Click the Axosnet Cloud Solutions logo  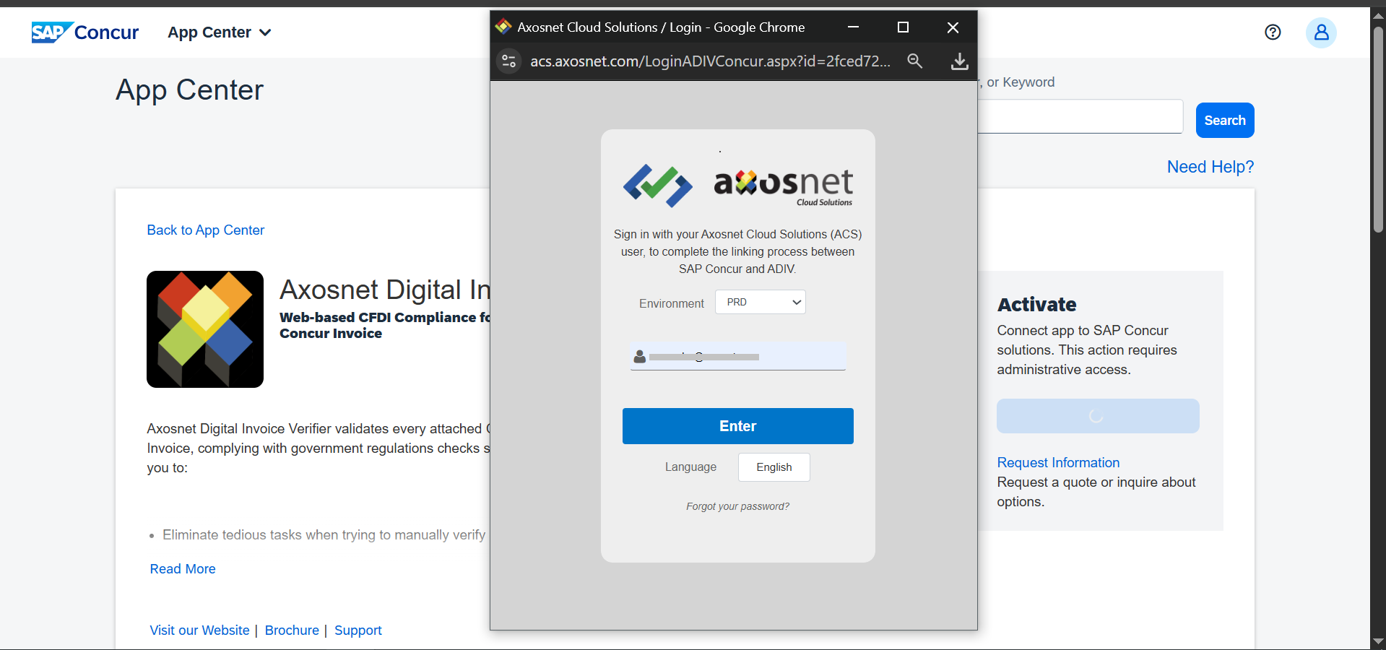point(737,185)
